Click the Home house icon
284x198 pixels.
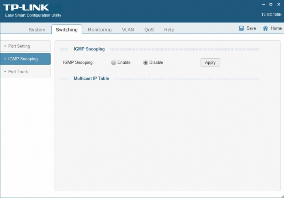[x=265, y=28]
